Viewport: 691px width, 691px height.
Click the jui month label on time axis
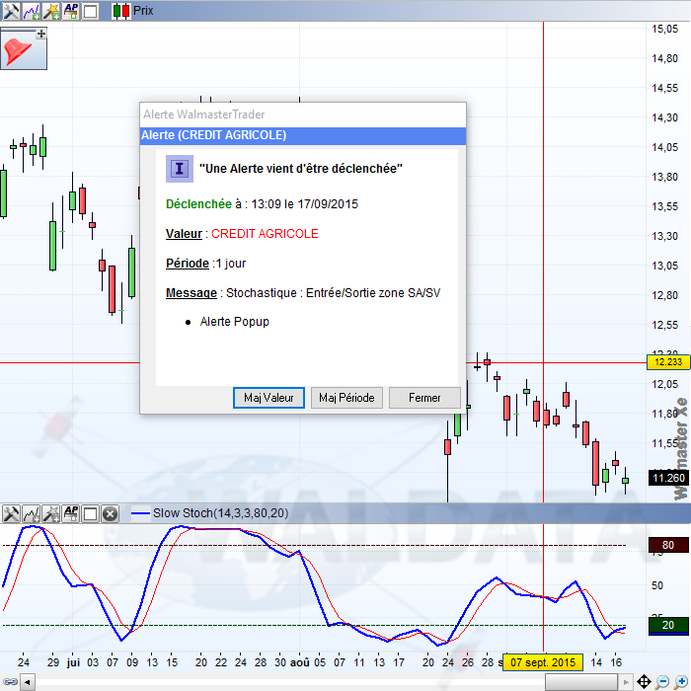point(73,662)
